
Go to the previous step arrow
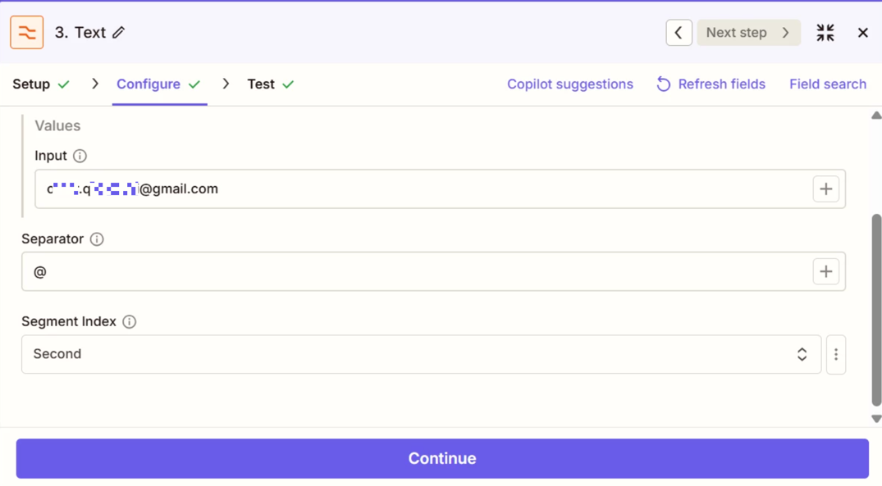[679, 33]
